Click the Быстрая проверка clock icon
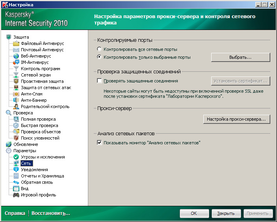Screen dimensions: 277x222 pos(16,125)
